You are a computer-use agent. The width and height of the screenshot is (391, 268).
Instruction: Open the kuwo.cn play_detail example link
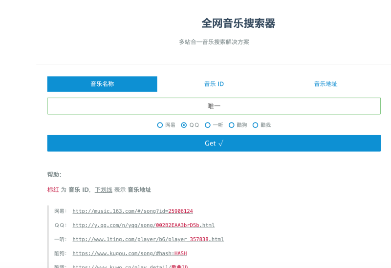point(130,266)
